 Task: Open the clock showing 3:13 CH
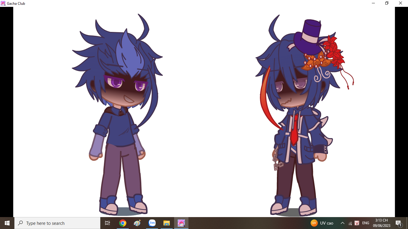[381, 223]
